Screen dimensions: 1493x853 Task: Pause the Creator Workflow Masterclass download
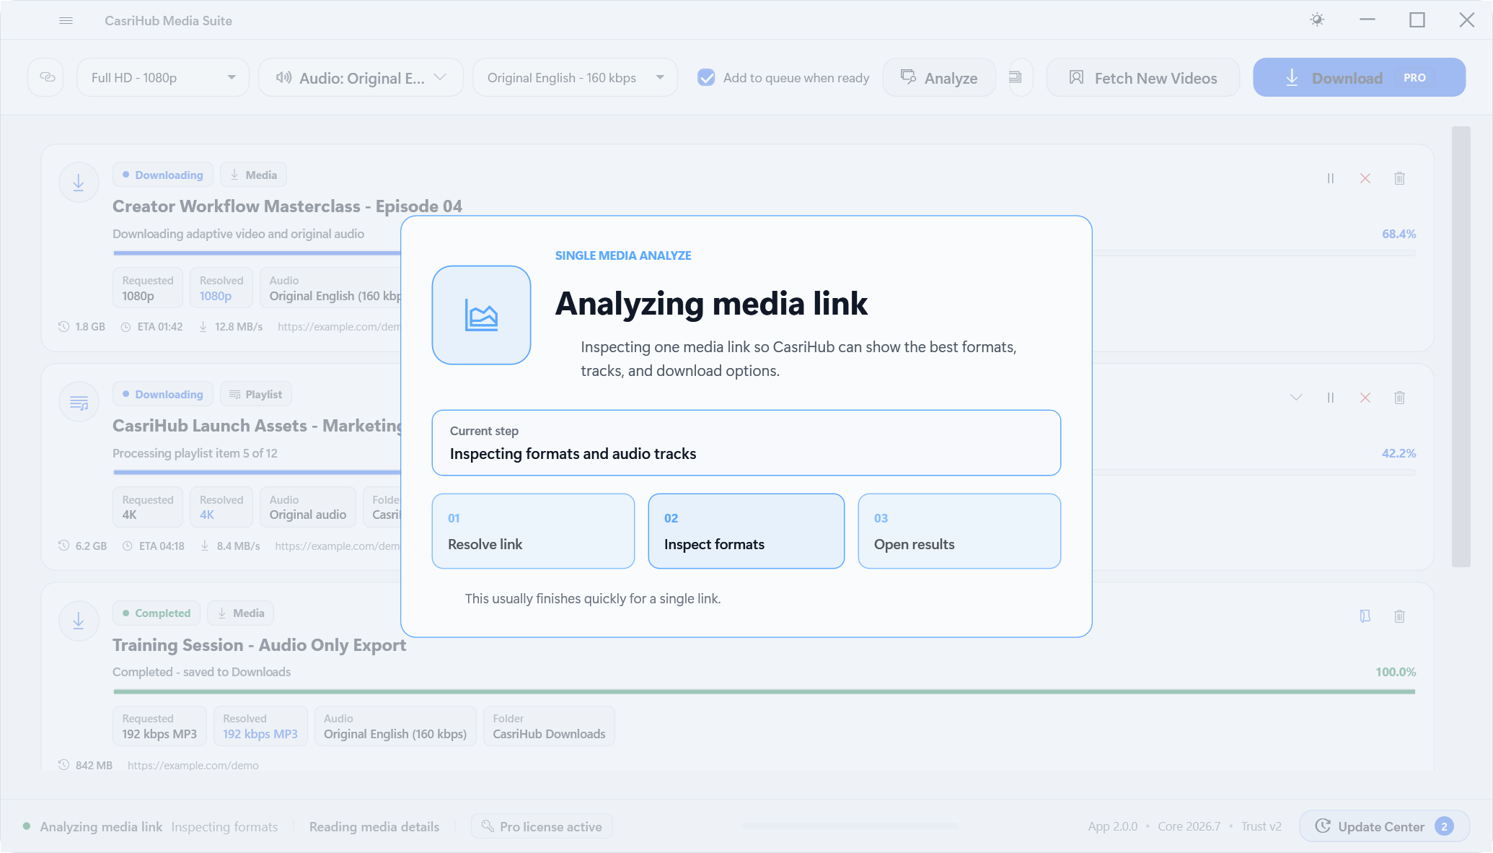pos(1331,178)
